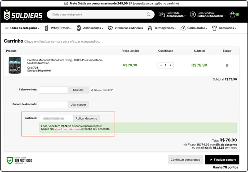
Task: Click the Central de Atendimento chat icon
Action: click(x=162, y=15)
